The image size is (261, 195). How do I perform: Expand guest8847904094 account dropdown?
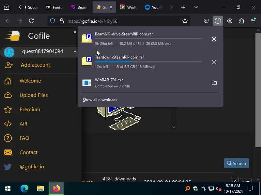pos(75,51)
